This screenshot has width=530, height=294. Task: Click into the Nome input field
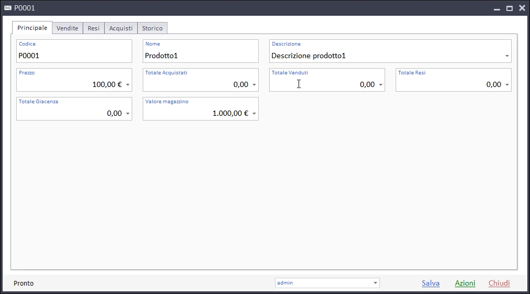(x=200, y=56)
